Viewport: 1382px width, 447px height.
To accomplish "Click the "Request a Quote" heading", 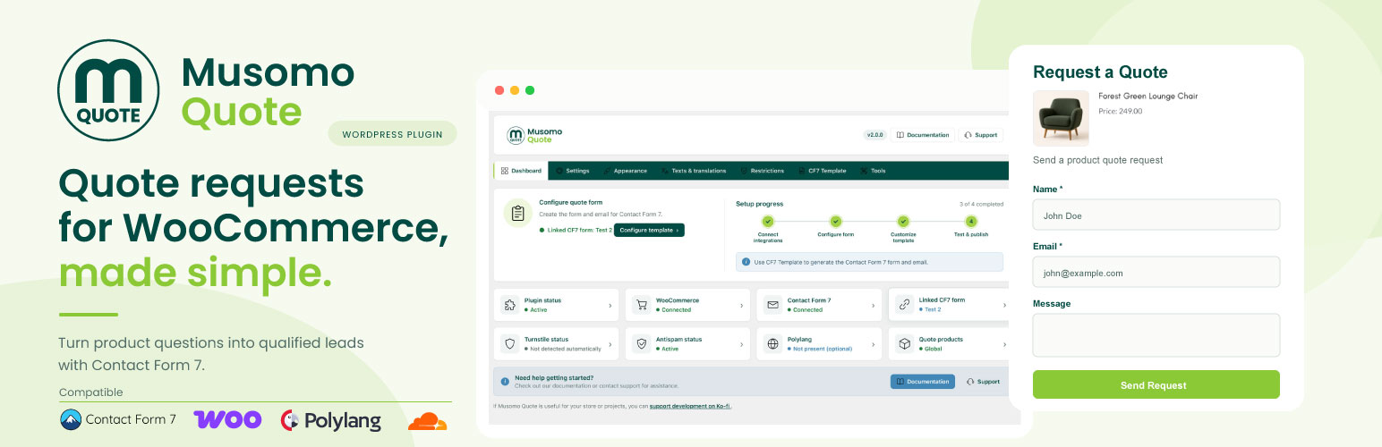I will 1100,72.
